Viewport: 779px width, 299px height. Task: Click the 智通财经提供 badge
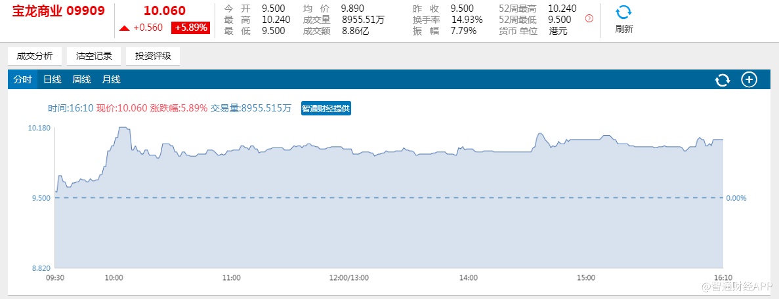[326, 108]
